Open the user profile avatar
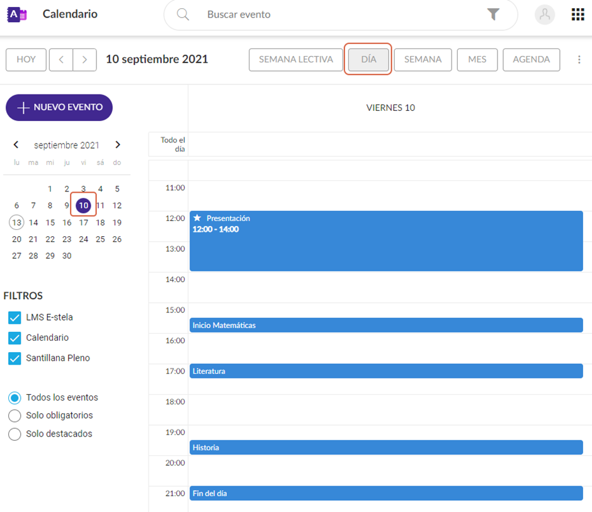The image size is (592, 512). point(545,14)
